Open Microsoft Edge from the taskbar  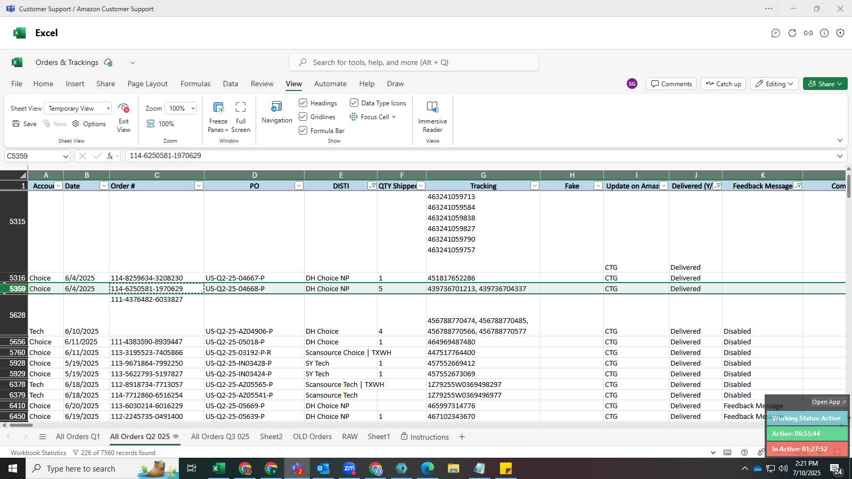tap(428, 468)
